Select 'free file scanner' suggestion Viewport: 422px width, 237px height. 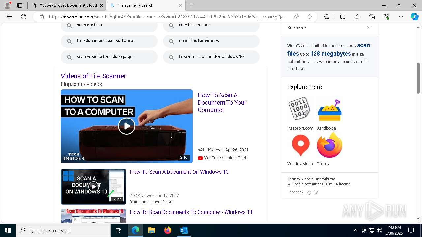[x=211, y=25]
